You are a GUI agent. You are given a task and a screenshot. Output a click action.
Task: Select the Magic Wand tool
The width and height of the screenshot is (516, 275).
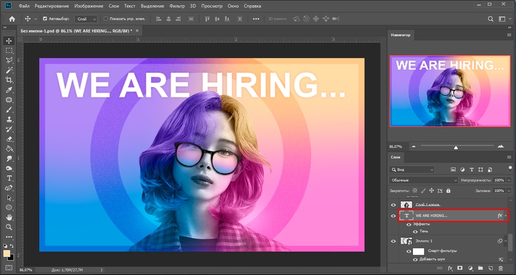[x=9, y=70]
